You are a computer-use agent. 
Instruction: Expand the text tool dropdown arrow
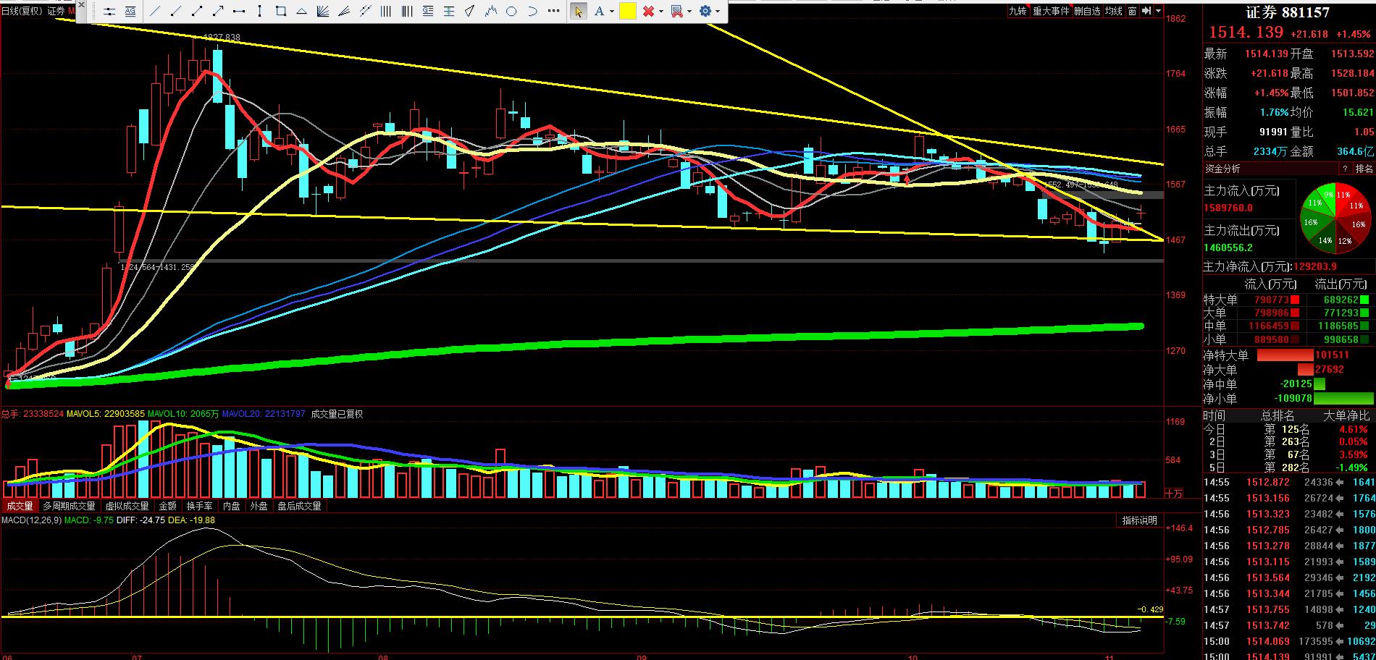[612, 12]
